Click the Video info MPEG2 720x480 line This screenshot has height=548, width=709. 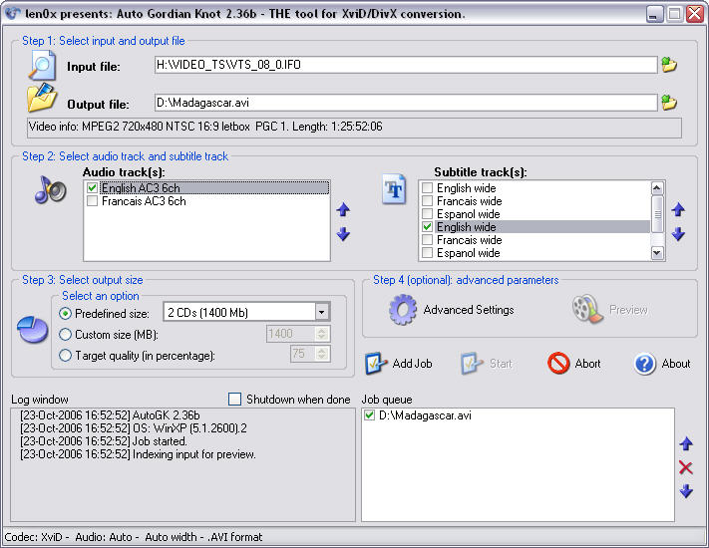coord(354,127)
